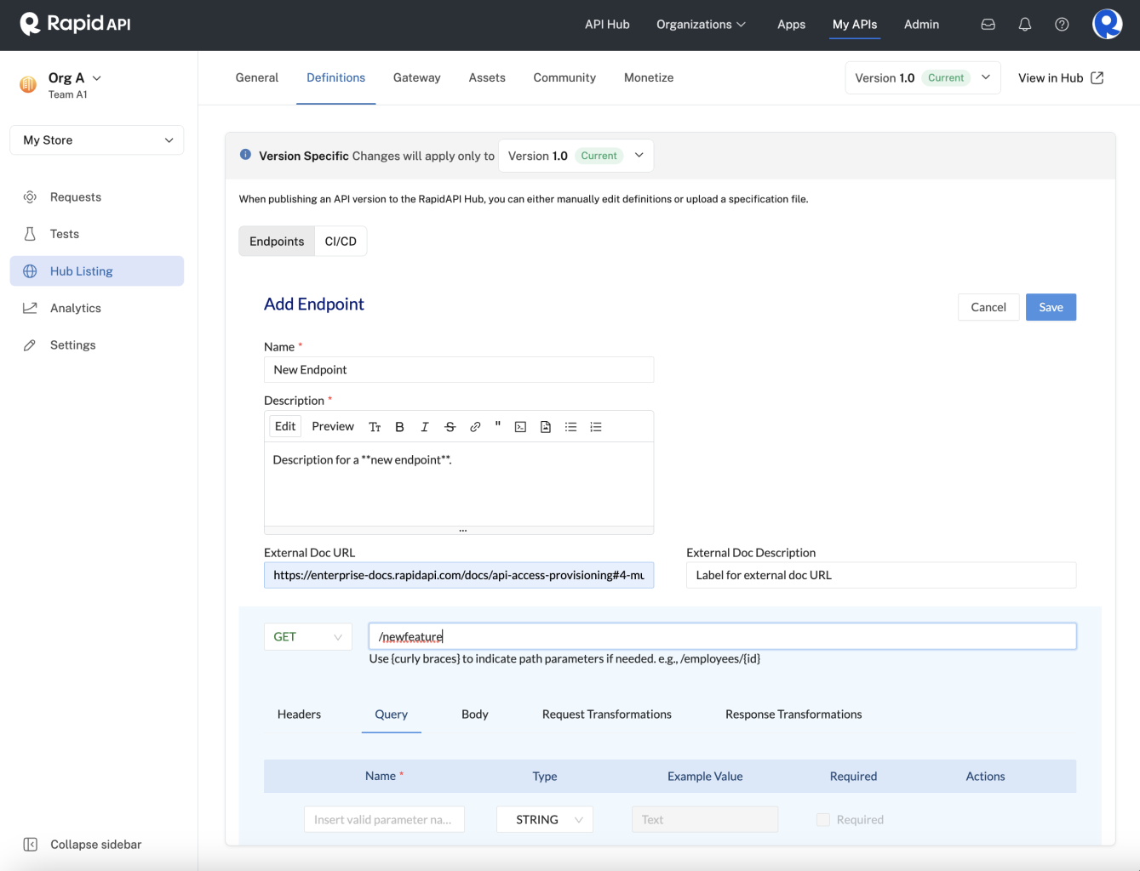The image size is (1140, 871).
Task: Apply heading text size formatting
Action: point(375,427)
